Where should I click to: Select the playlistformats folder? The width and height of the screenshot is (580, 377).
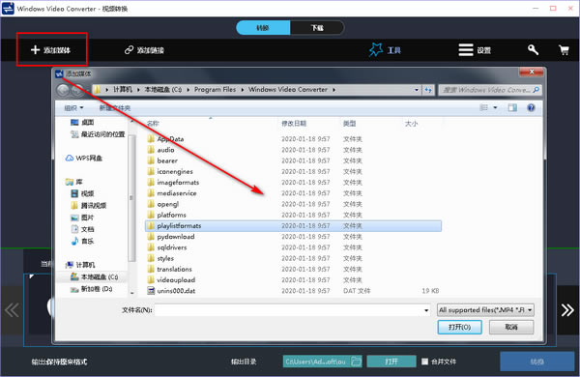click(x=293, y=225)
